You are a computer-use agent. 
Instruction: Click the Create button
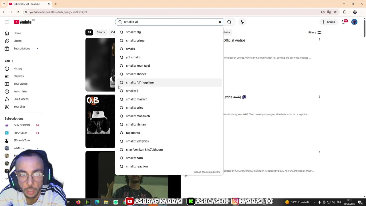[x=328, y=22]
